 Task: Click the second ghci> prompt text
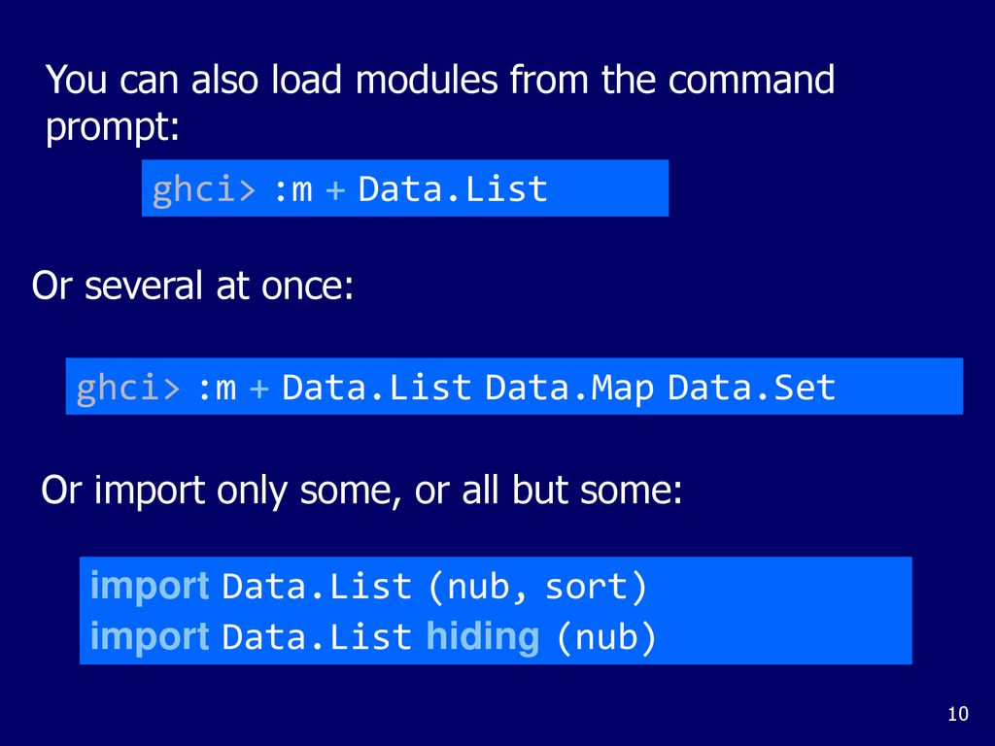tap(128, 388)
